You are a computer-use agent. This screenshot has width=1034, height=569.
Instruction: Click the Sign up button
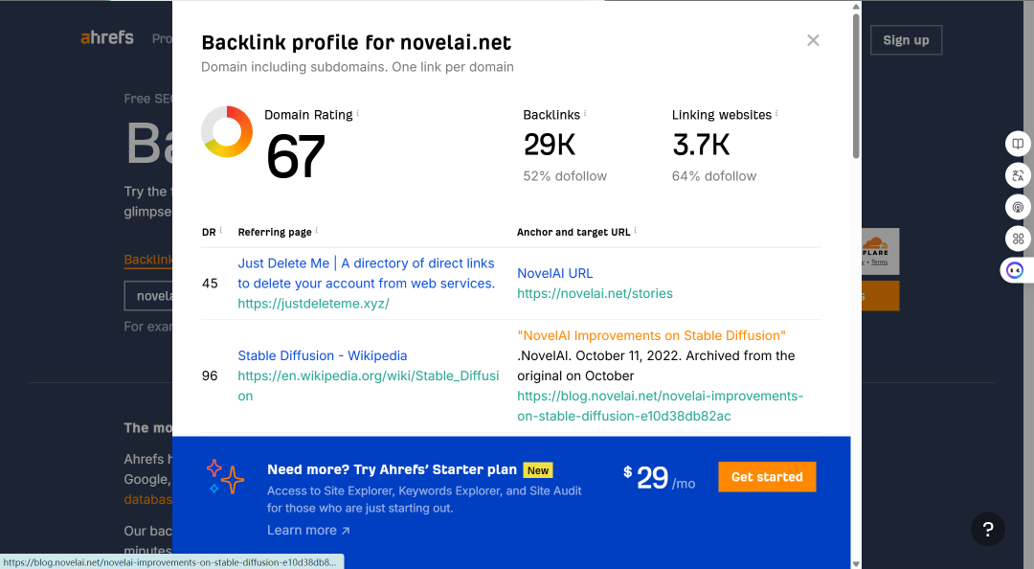906,40
